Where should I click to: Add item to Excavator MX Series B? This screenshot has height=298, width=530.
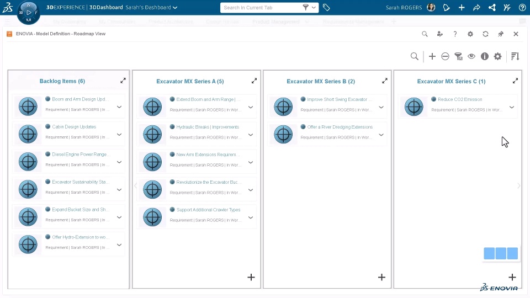click(x=381, y=277)
